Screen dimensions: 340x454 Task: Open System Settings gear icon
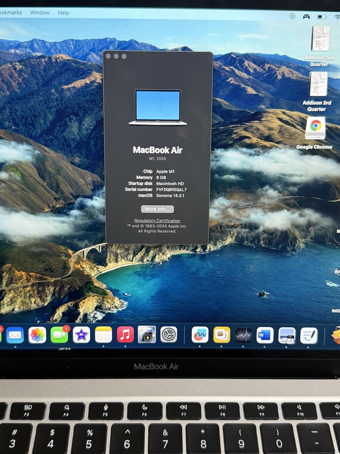click(x=169, y=335)
